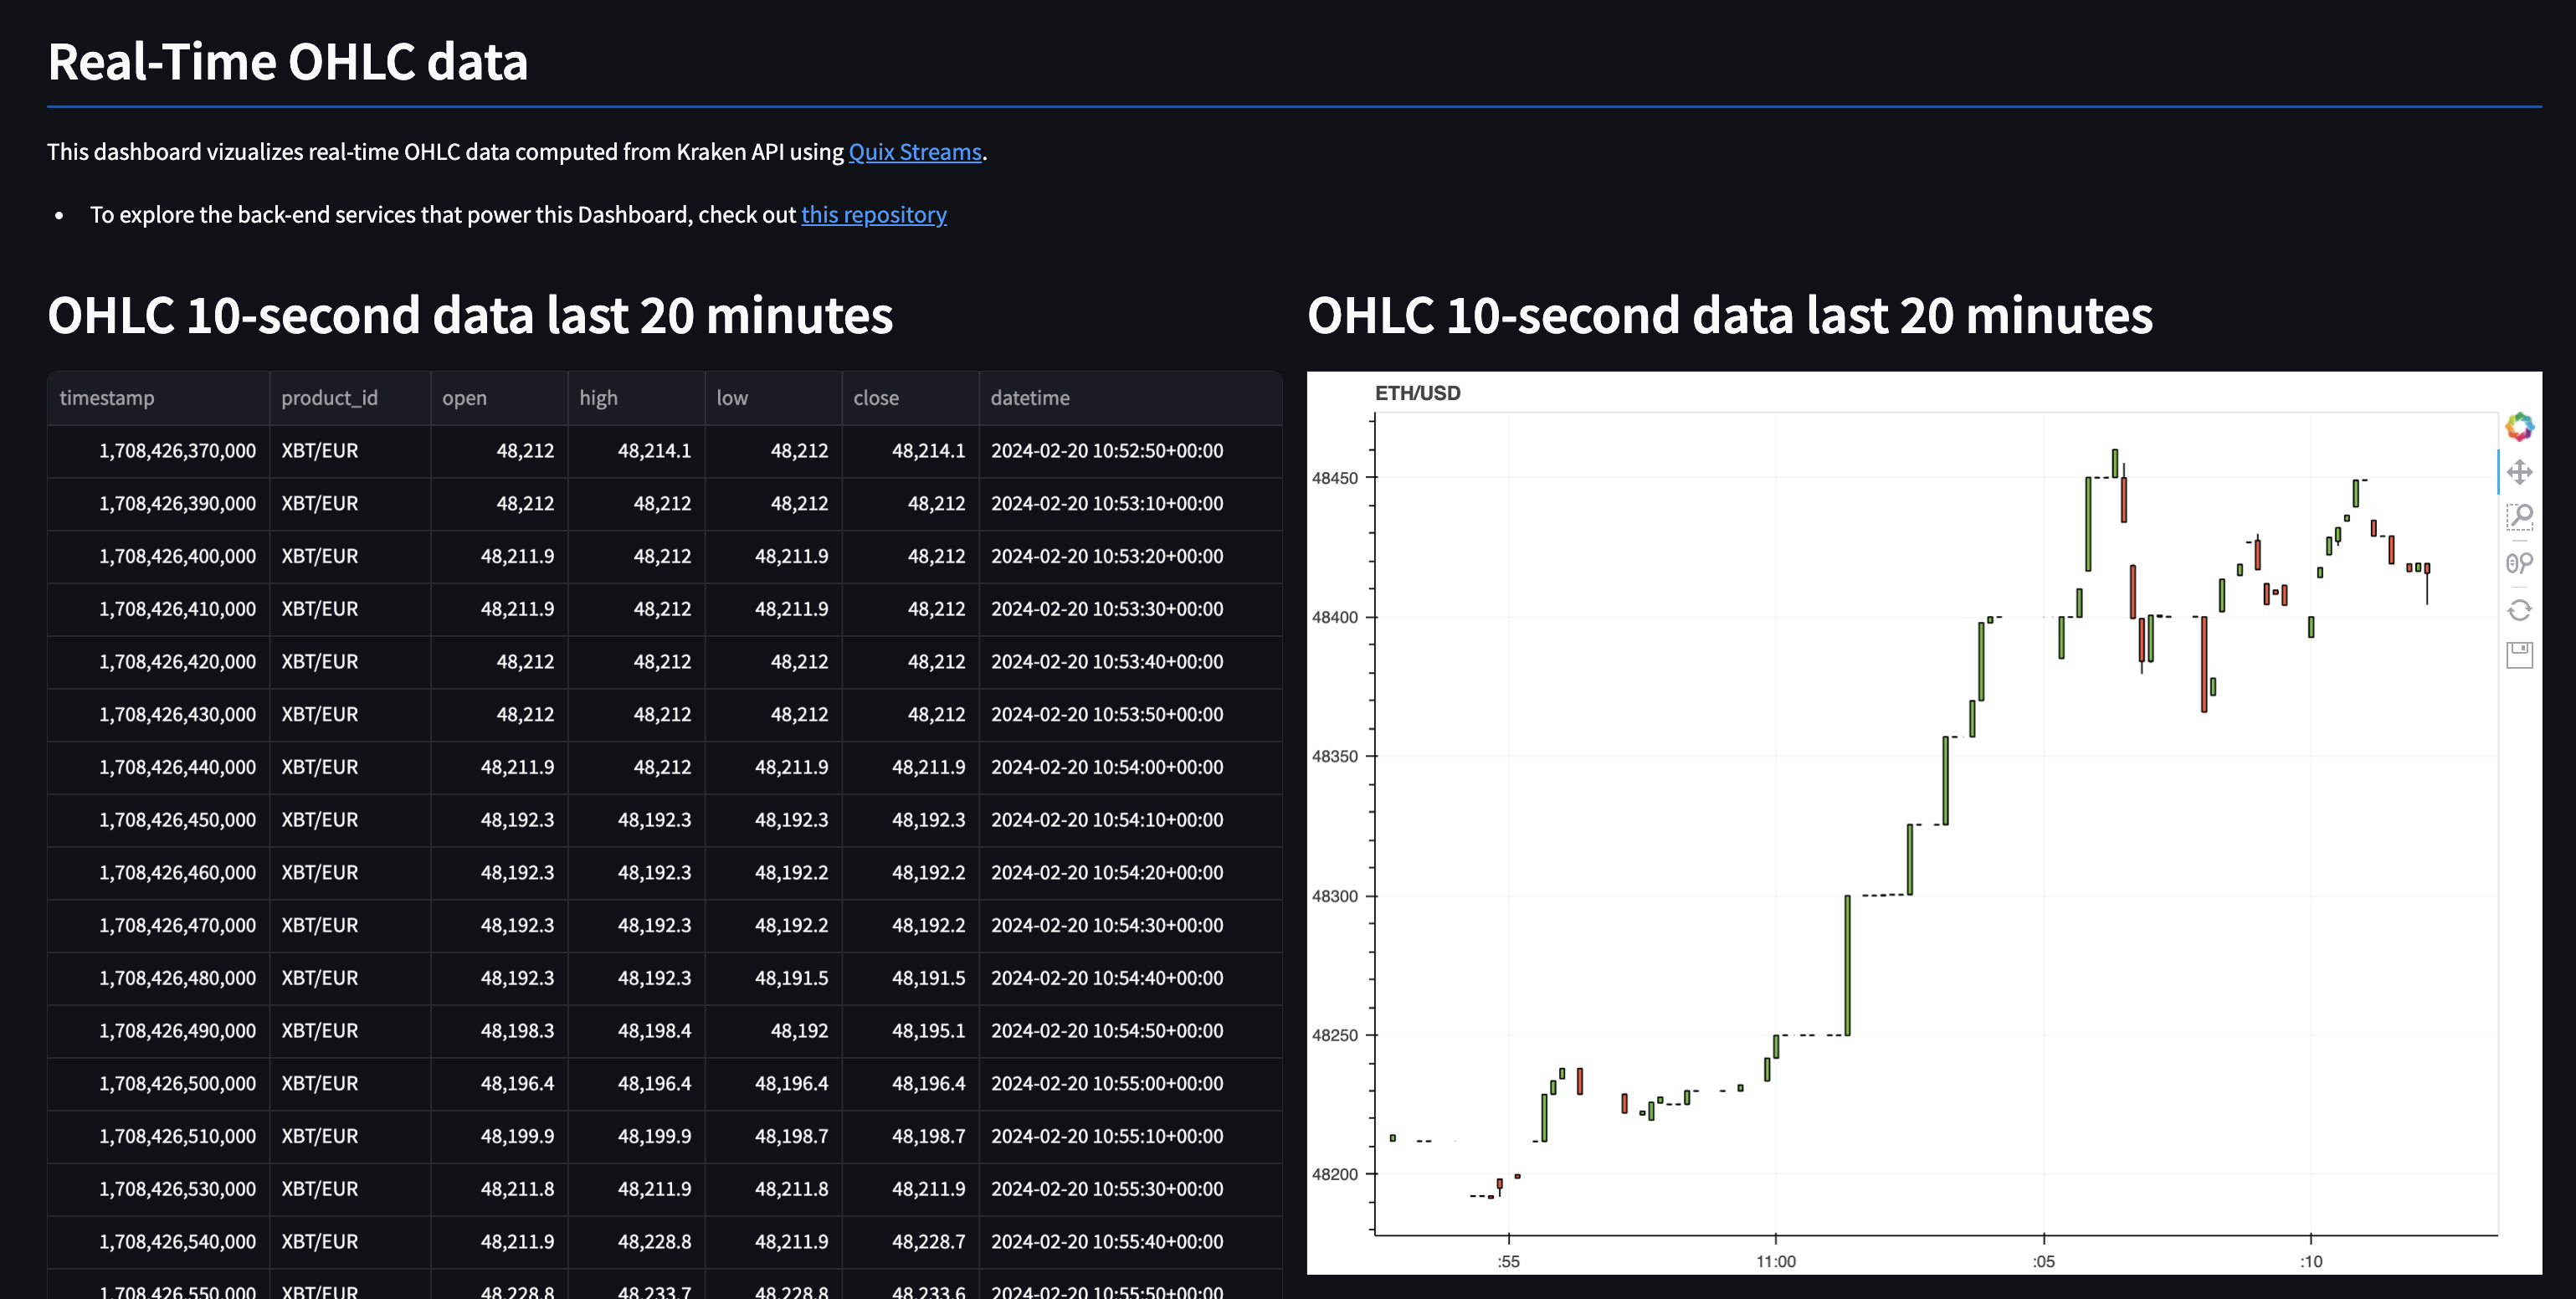Viewport: 2576px width, 1299px height.
Task: Sort the table by the low column
Action: (731, 397)
